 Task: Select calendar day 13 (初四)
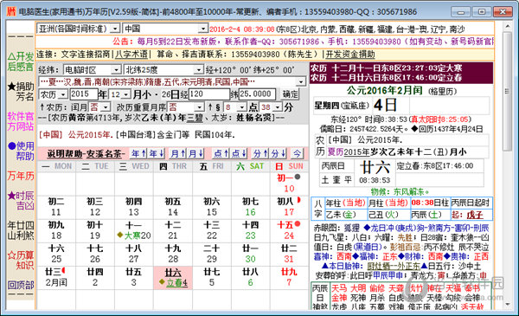134,207
